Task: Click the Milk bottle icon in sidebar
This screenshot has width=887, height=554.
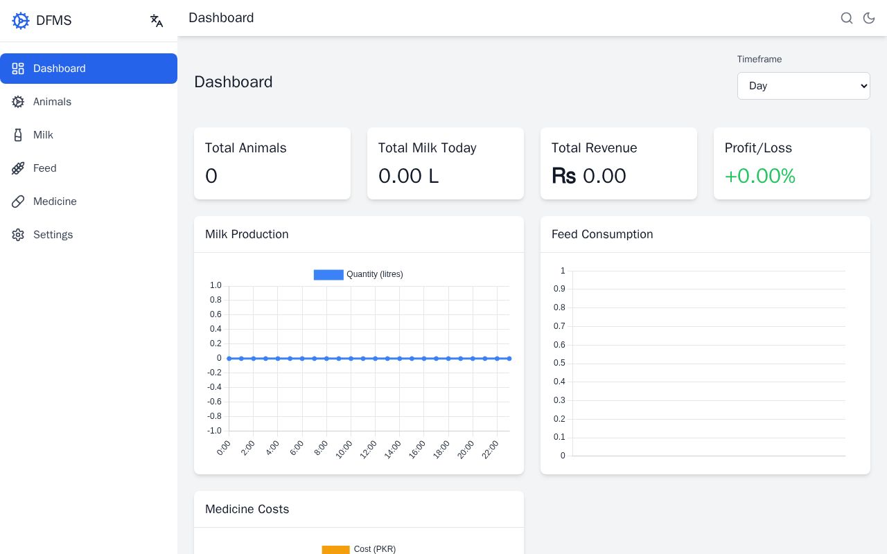Action: pyautogui.click(x=18, y=135)
